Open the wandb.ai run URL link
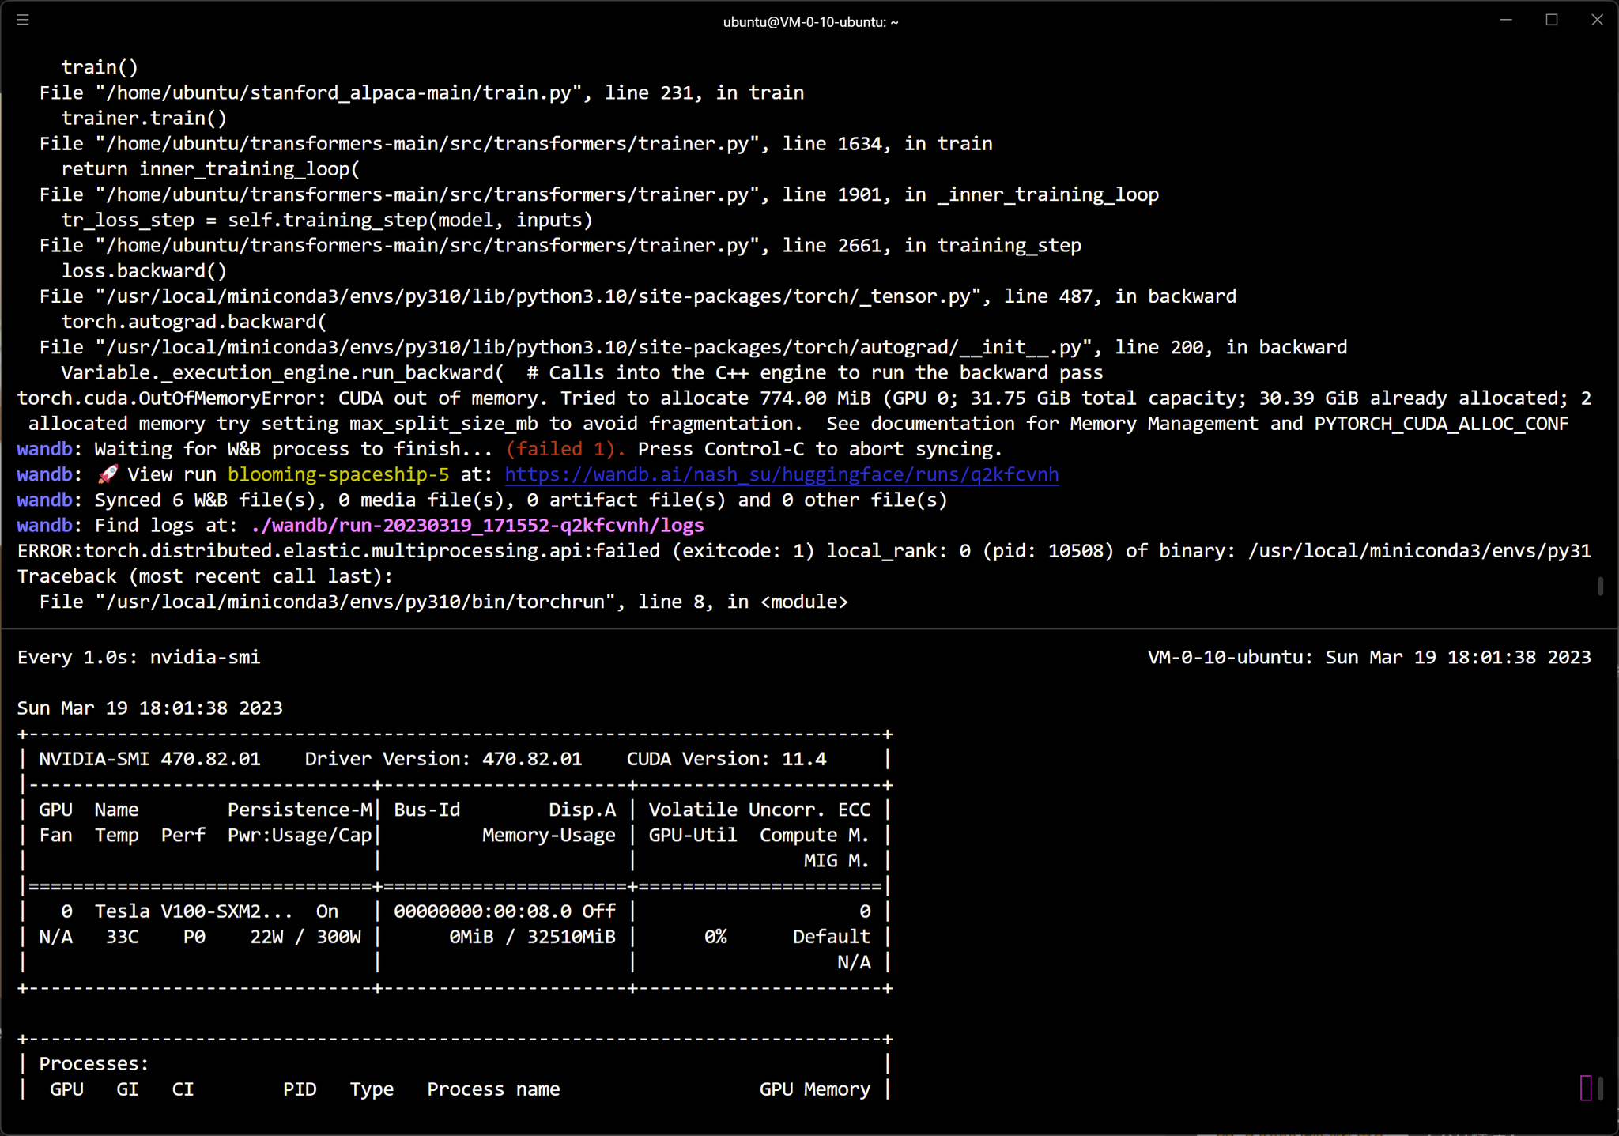Viewport: 1619px width, 1136px height. 781,474
